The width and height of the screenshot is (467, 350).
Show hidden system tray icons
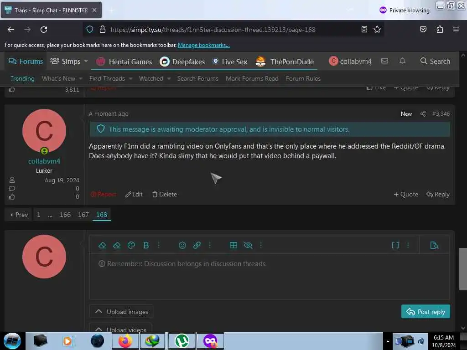click(388, 341)
